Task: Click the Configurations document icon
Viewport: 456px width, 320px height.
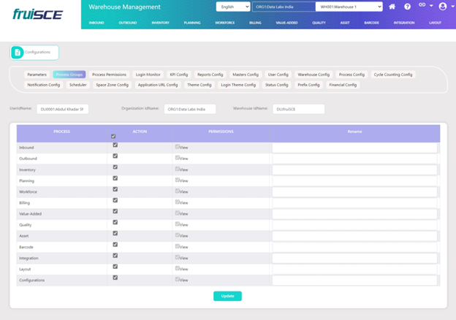Action: (18, 52)
